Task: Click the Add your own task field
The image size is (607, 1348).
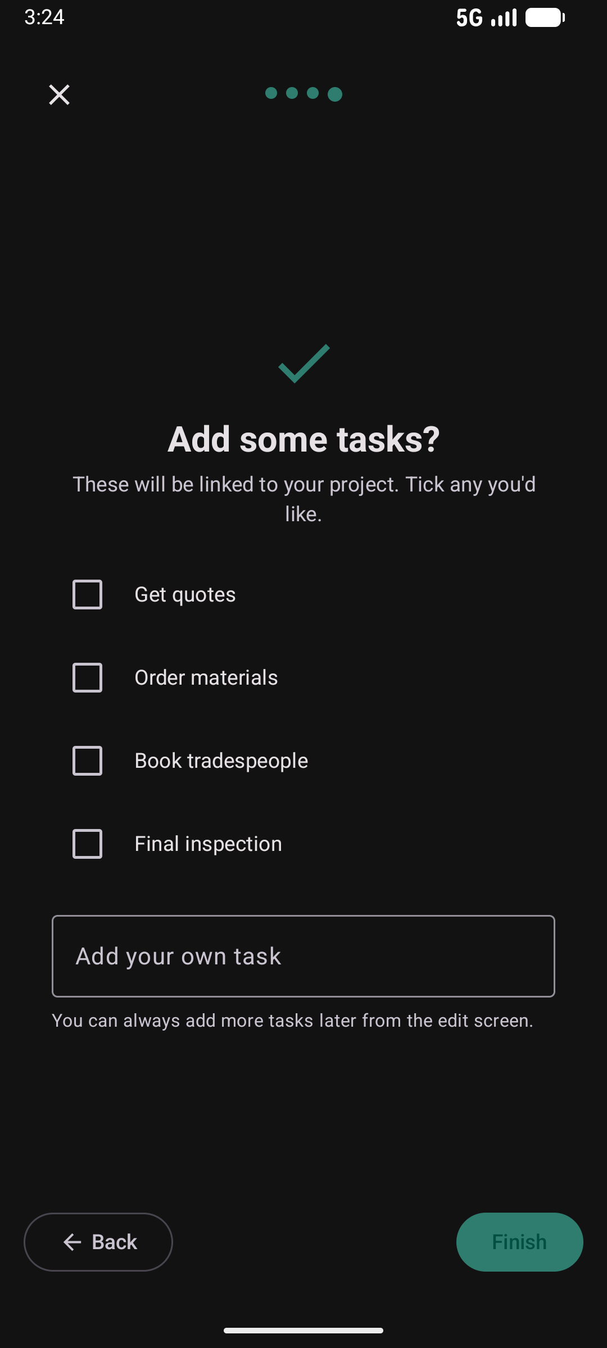Action: (303, 956)
